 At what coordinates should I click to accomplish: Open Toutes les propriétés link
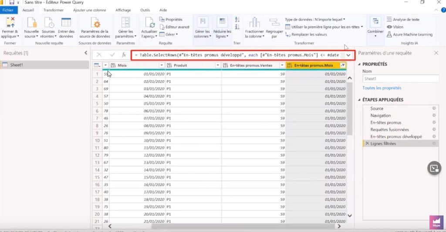[x=382, y=88]
